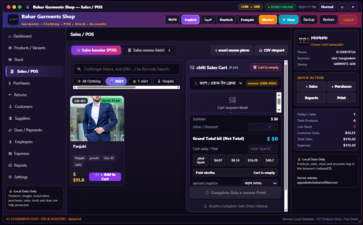363x225 pixels.
Task: Click the Panjabi product photo
Action: click(97, 119)
